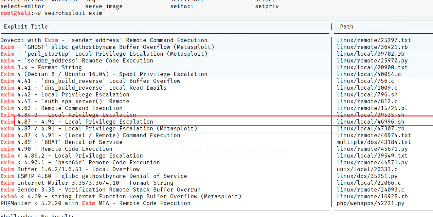Click the 'setpriv' completion entry
433x217 pixels.
pos(267,6)
